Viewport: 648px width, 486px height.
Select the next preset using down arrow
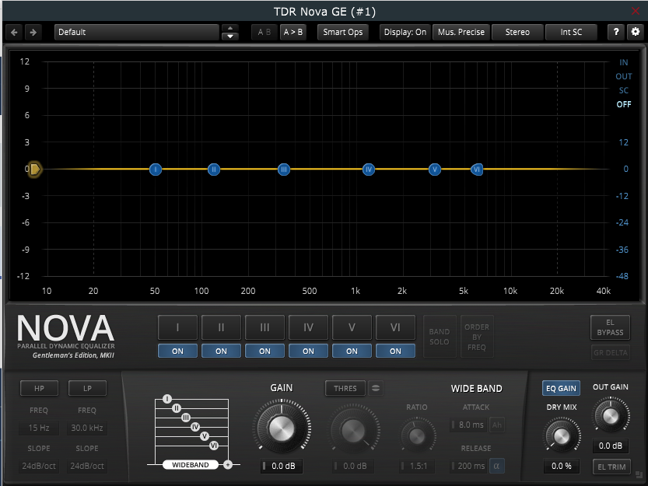230,37
